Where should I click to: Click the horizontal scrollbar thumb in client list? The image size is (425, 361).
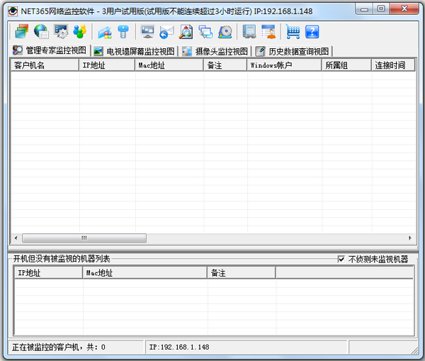[84, 238]
